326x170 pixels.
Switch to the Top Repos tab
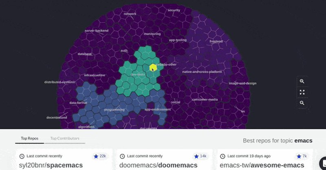coord(29,138)
